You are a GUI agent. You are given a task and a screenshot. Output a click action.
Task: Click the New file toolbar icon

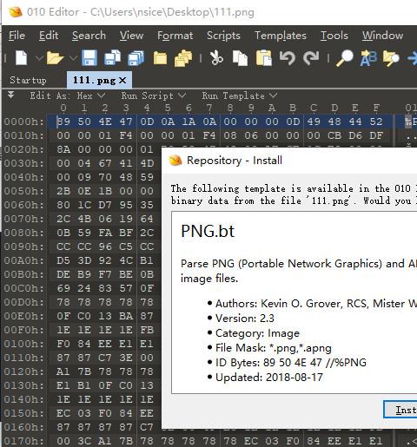[x=22, y=58]
